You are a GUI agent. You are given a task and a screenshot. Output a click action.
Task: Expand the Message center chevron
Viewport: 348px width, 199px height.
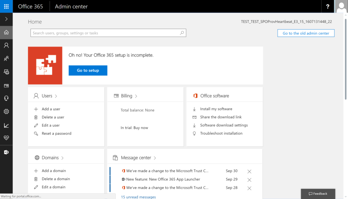(x=155, y=158)
